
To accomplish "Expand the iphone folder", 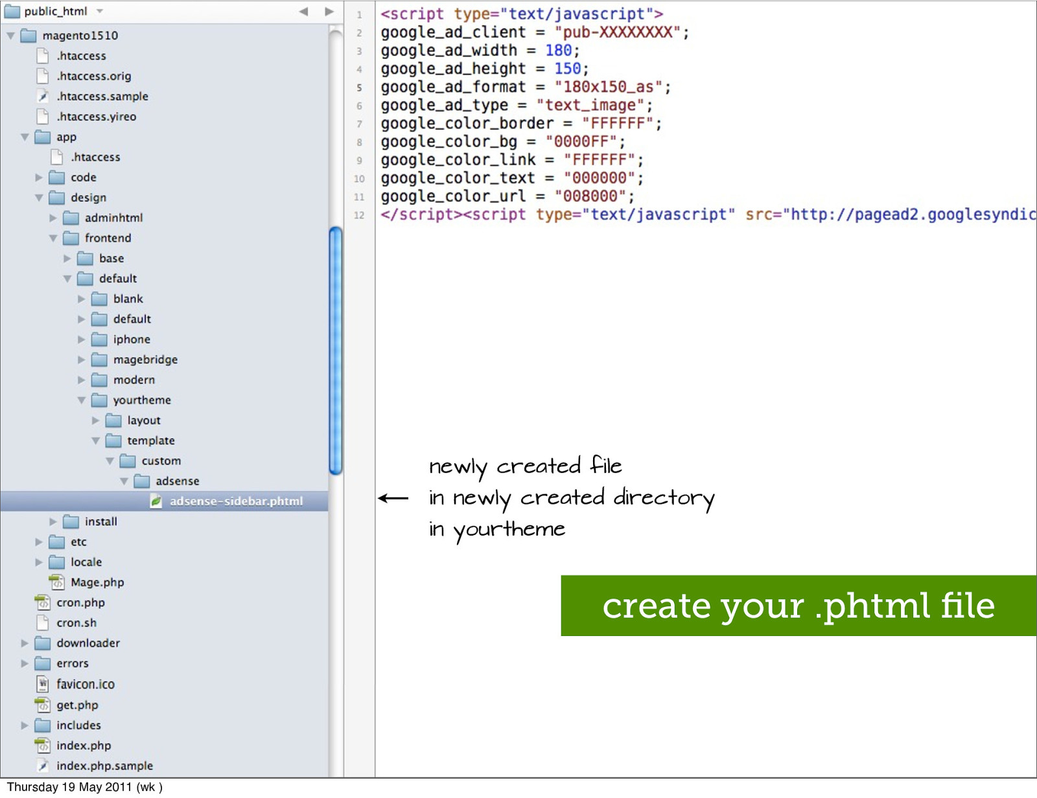I will click(82, 339).
